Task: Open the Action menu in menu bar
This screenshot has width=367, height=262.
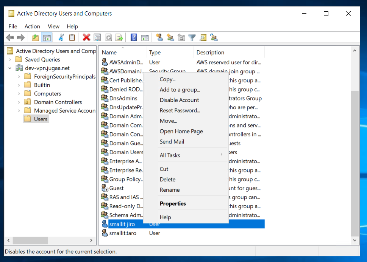Action: [32, 26]
